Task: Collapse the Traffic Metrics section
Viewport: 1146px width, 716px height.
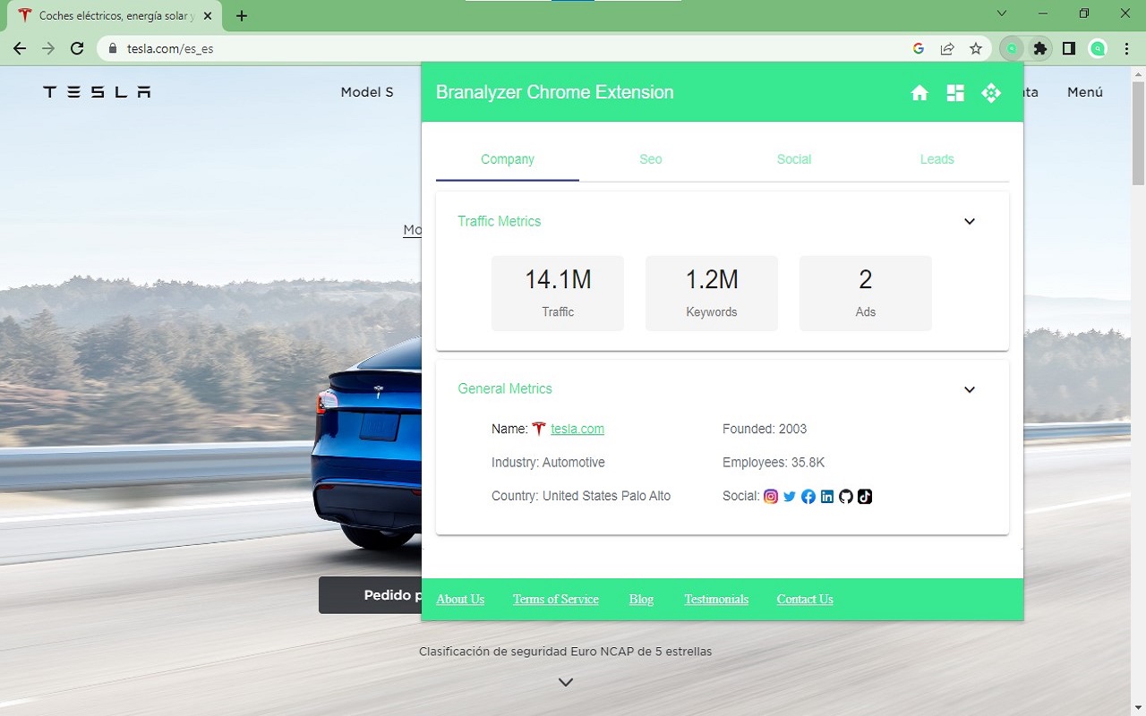Action: (x=970, y=221)
